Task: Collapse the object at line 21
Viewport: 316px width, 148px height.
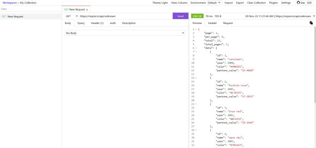Action: pos(196,104)
